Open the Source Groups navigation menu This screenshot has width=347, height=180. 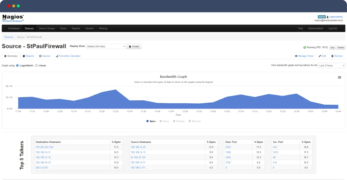[x=47, y=28]
